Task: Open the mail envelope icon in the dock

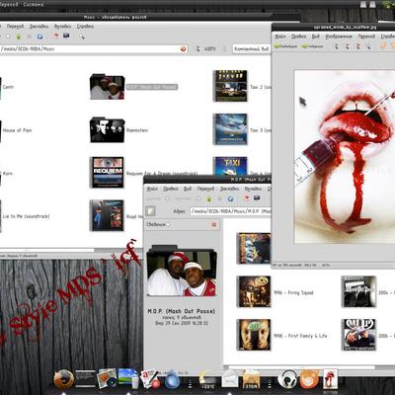Action: click(230, 378)
